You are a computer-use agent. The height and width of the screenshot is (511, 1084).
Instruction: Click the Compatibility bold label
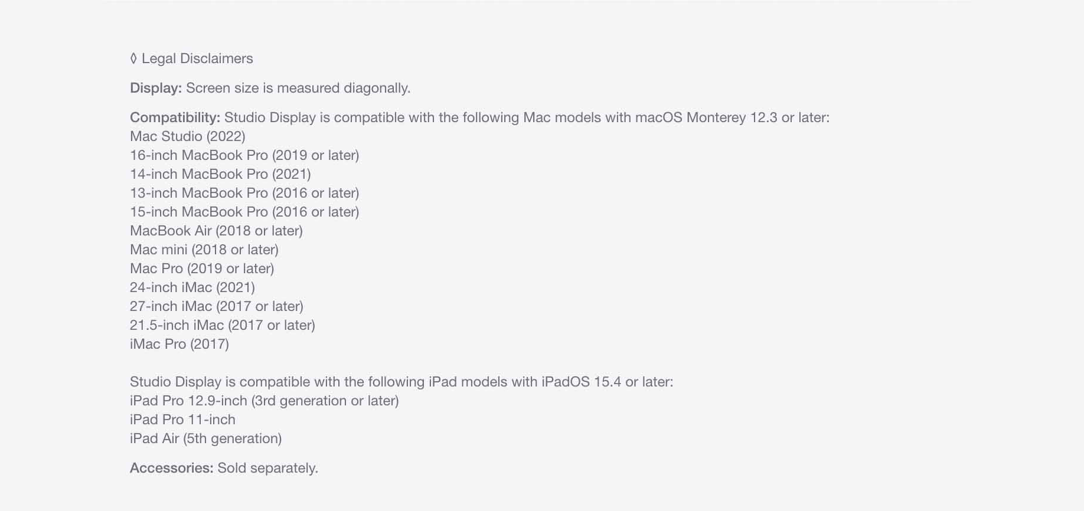[175, 117]
